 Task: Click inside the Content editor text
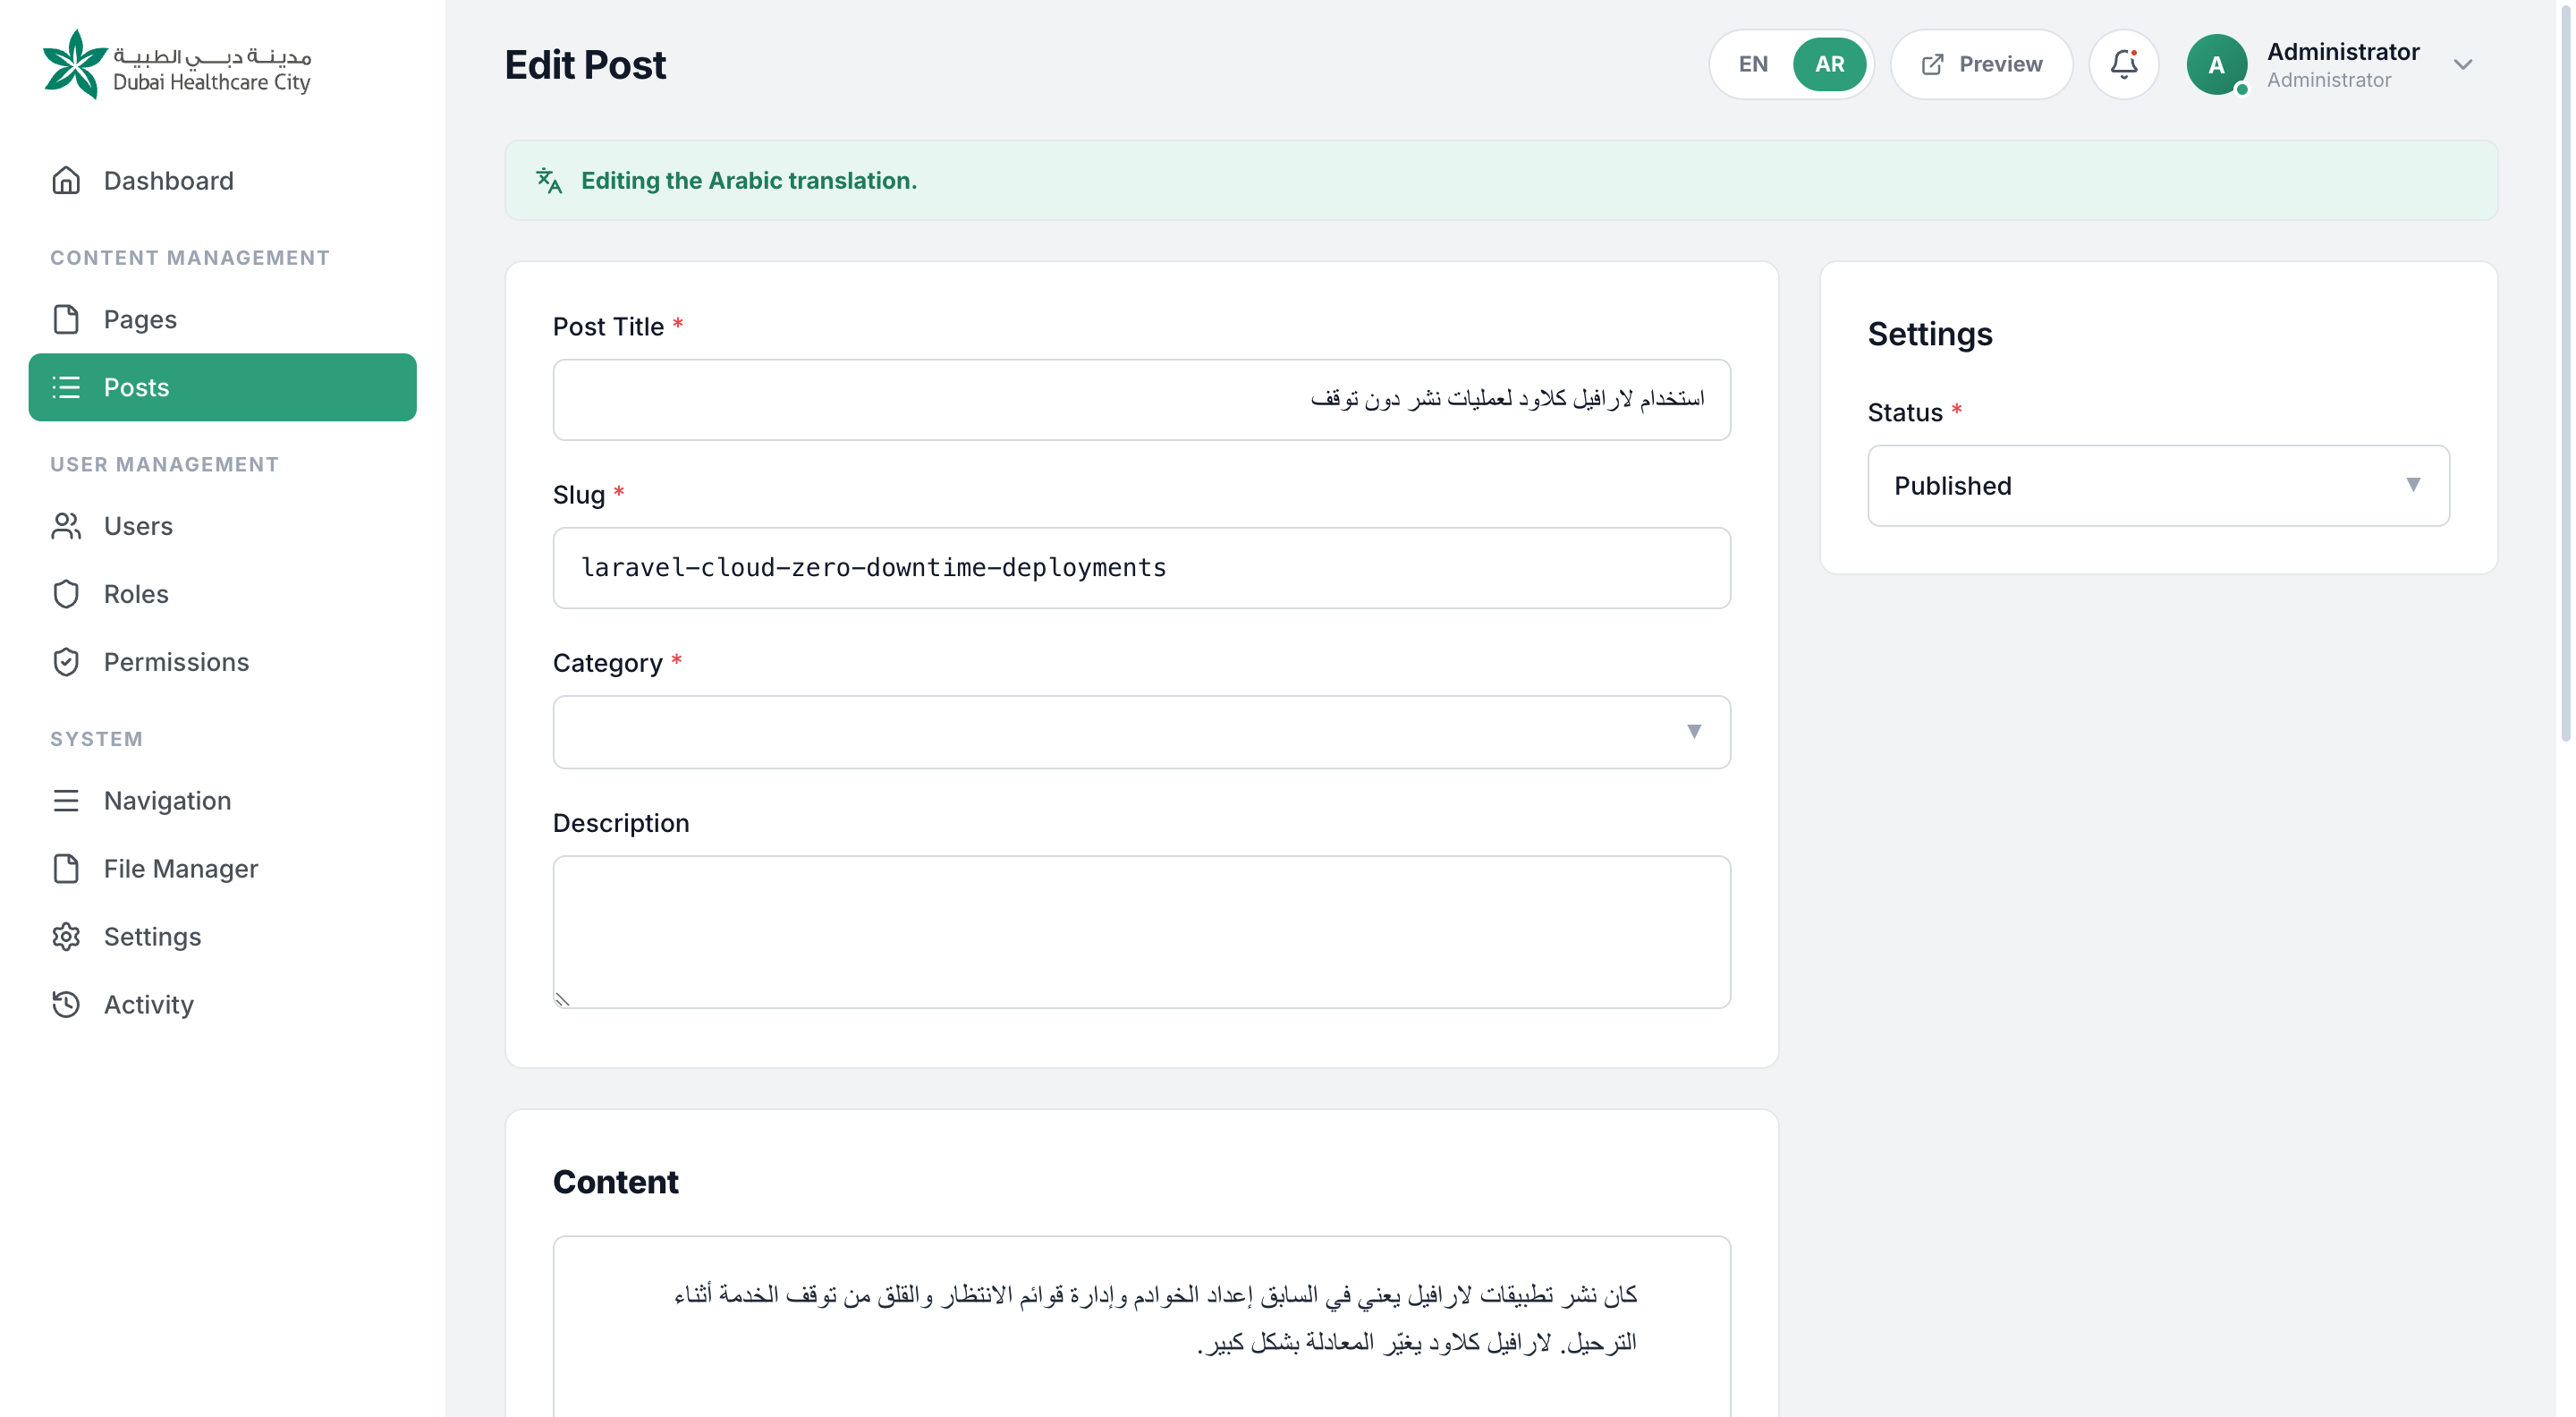tap(1155, 1318)
